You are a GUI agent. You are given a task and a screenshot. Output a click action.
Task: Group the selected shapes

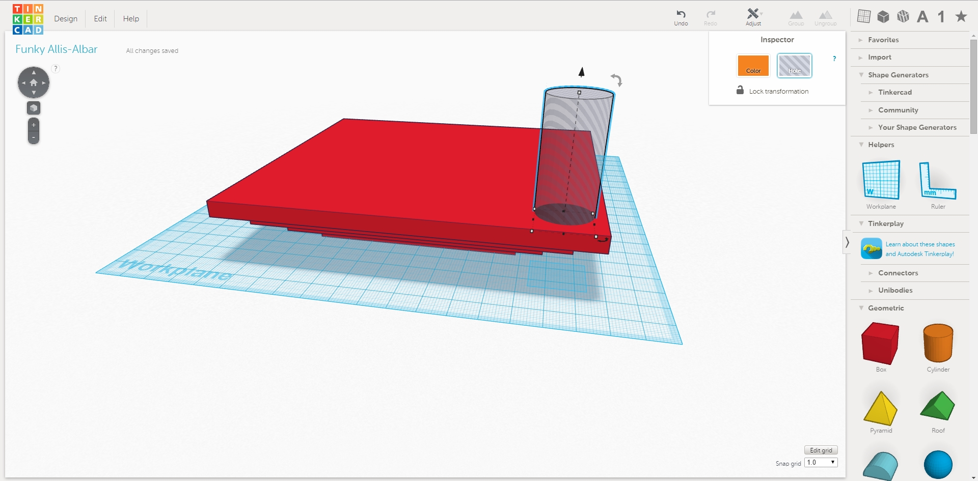click(796, 18)
